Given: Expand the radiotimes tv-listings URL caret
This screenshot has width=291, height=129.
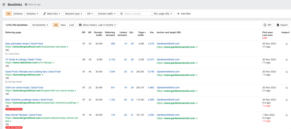Looking at the screenshot, I should pos(53,63).
